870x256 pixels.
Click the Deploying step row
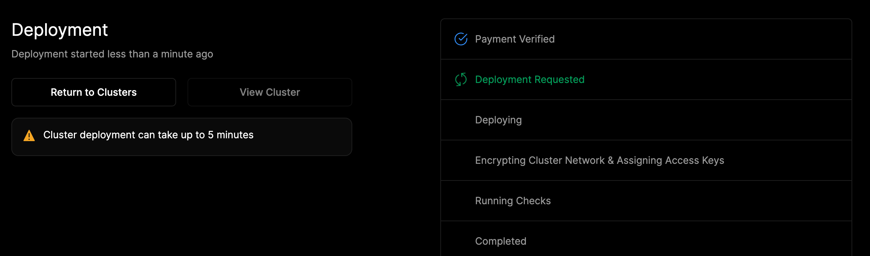[x=646, y=120]
